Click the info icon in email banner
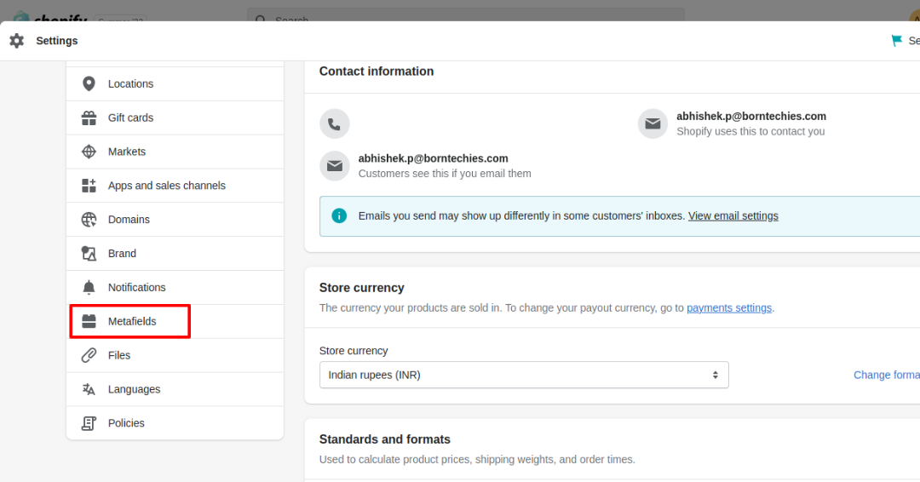This screenshot has width=920, height=482. click(x=339, y=215)
